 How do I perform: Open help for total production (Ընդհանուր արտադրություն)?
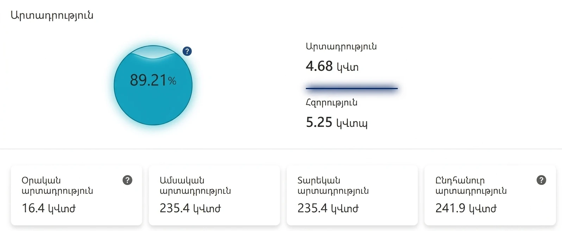point(541,180)
